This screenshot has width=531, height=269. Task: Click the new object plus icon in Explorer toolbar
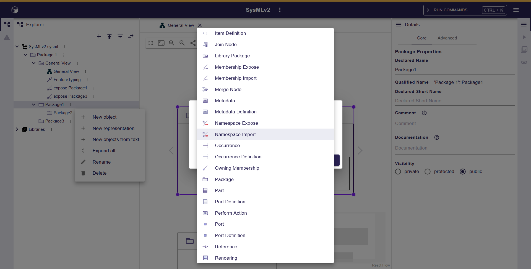click(x=99, y=36)
